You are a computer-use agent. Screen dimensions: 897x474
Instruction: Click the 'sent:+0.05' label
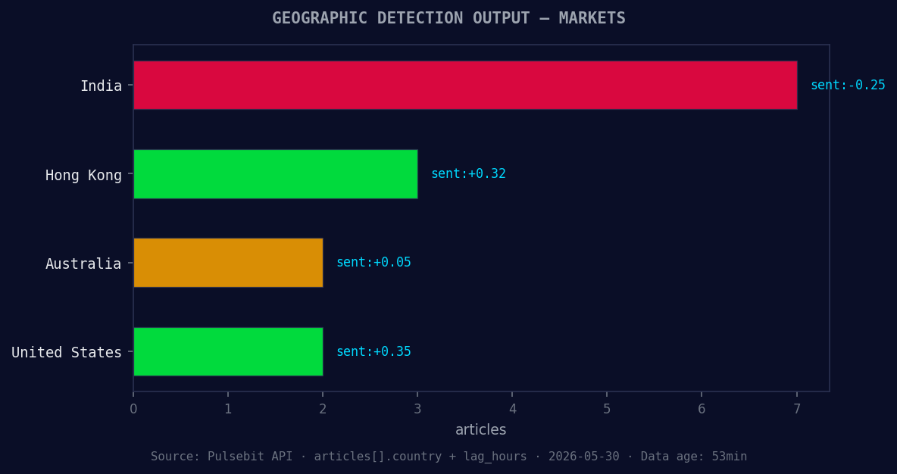tap(373, 263)
